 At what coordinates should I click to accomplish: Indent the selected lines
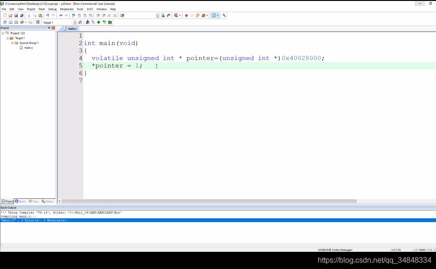pos(98,15)
